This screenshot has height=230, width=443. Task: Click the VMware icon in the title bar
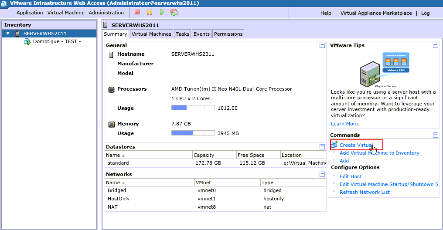[4, 3]
